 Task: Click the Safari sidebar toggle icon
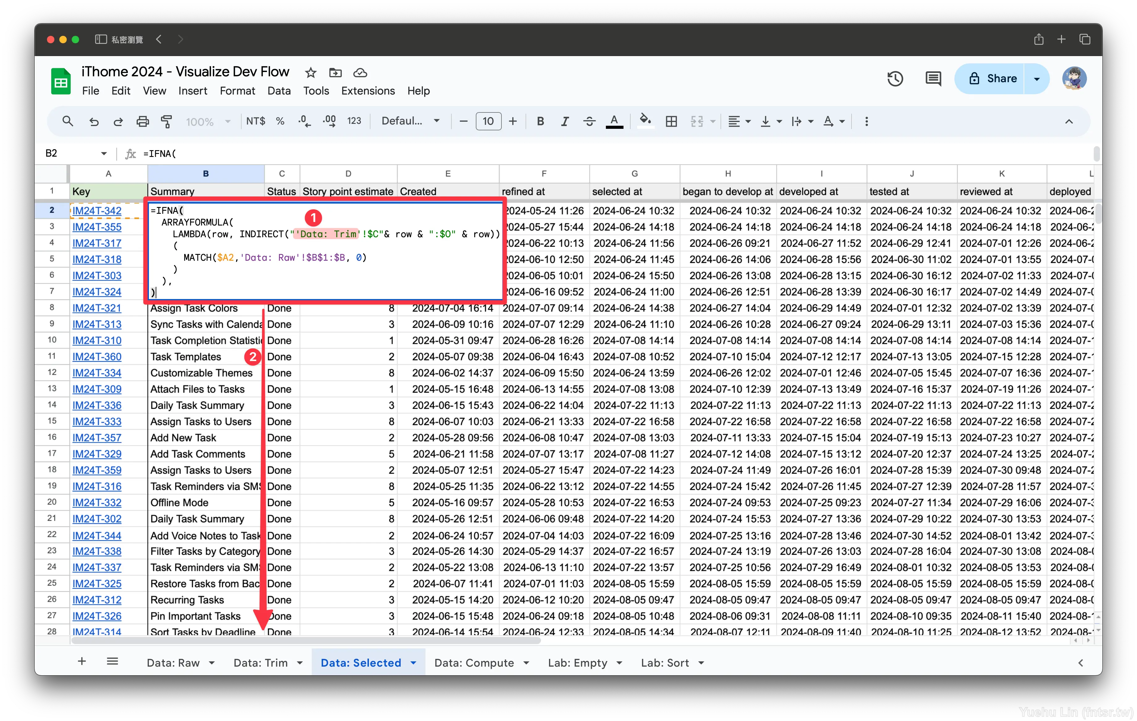click(101, 39)
